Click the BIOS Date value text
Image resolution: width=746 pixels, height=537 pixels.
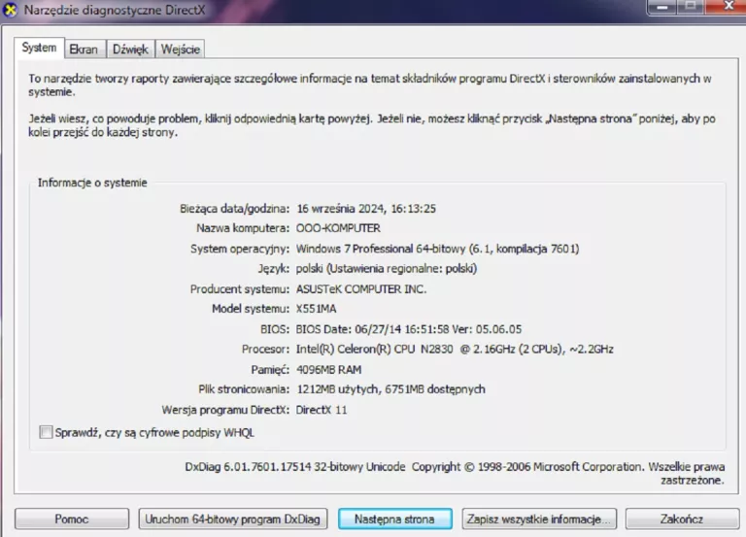point(409,329)
